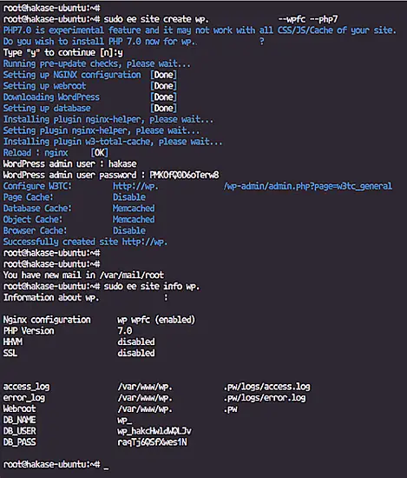Click 'Disable' value for Browser Cache
The image size is (407, 478).
[x=129, y=231]
